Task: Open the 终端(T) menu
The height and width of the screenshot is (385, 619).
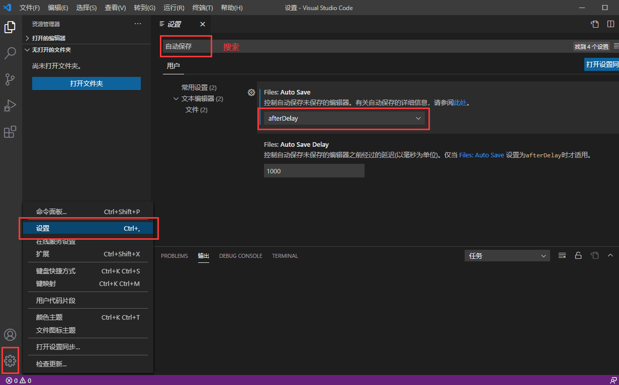Action: pyautogui.click(x=203, y=8)
